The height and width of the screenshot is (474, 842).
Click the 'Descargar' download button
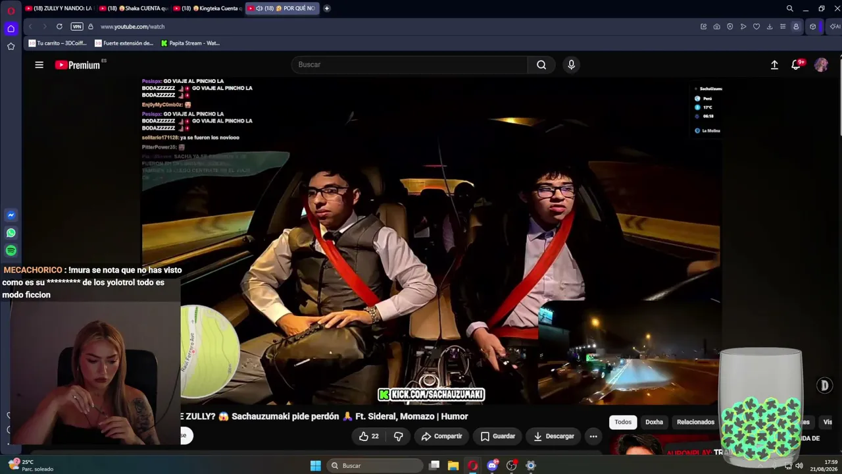coord(553,436)
